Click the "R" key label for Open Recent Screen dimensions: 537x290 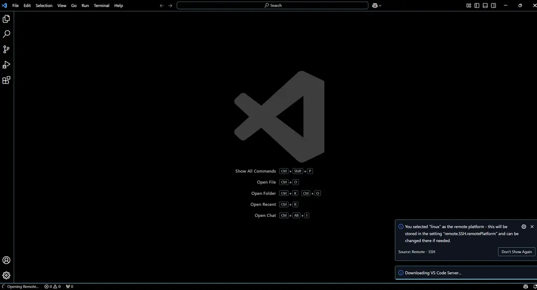295,204
